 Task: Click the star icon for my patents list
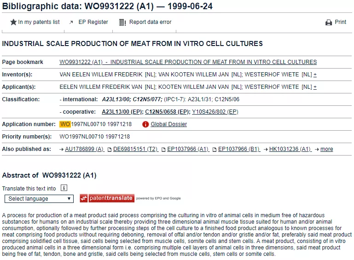tap(13, 22)
